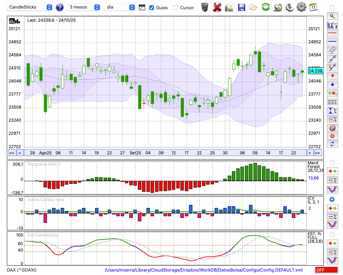Enable the Cursor checkbox
Viewport: 343px width, 275px height.
pos(176,8)
